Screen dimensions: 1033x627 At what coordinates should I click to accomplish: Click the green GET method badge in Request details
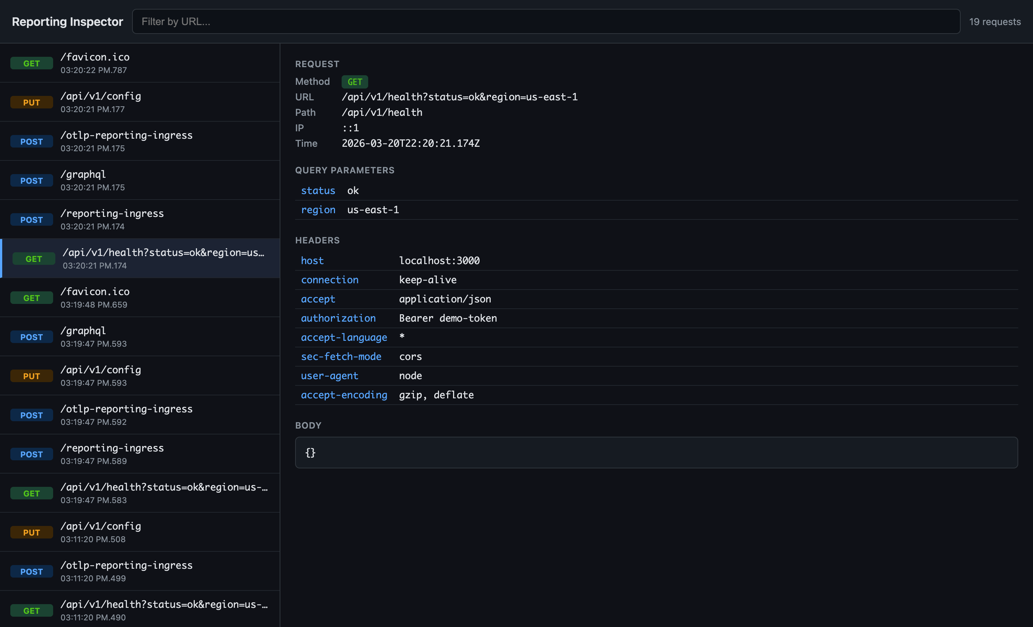point(354,82)
